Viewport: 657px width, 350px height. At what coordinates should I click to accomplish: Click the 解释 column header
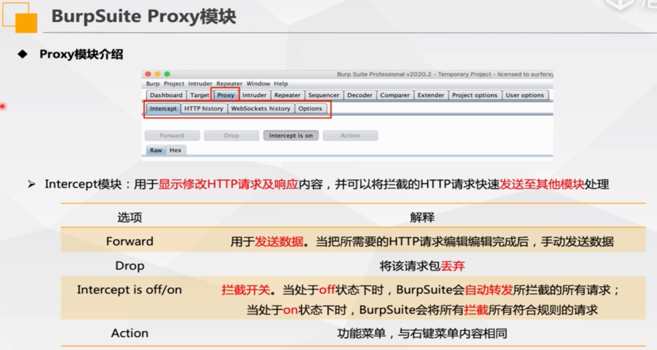click(423, 217)
